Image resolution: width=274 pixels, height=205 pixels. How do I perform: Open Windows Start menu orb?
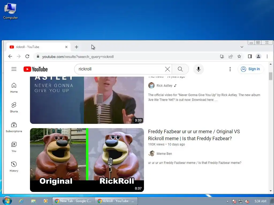tap(7, 201)
